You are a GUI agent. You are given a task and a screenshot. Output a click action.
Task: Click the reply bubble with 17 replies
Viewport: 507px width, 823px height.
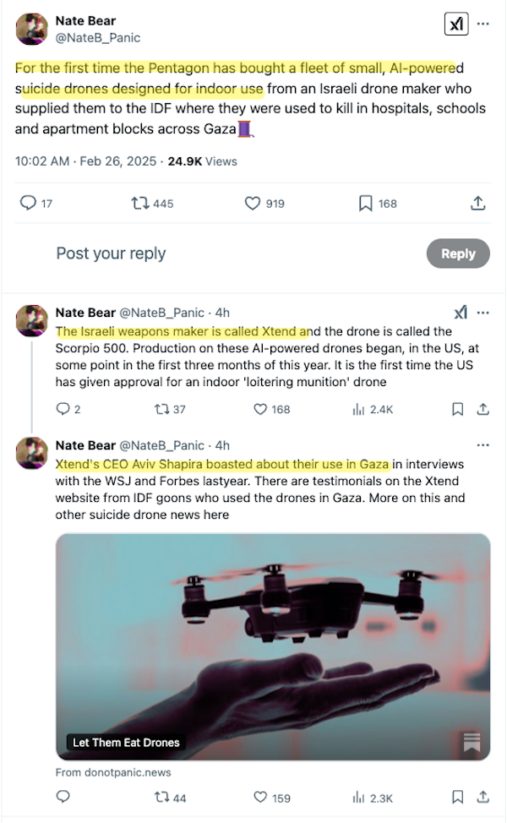[x=36, y=203]
